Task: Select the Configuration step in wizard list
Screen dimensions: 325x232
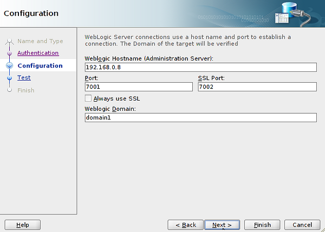Action: (x=40, y=66)
